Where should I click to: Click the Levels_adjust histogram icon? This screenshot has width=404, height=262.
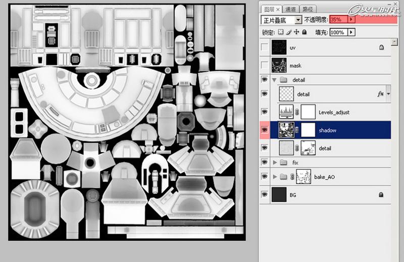[x=286, y=112]
